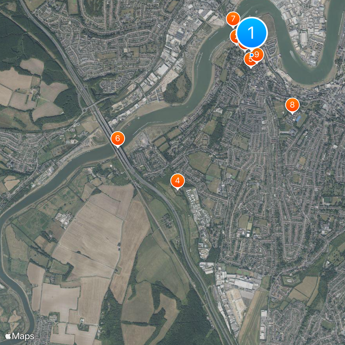Select the orange pin numbered 4
345x345 pixels.
[x=178, y=181]
